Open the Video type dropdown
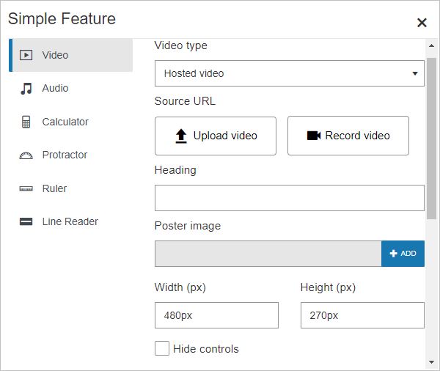440x371 pixels. click(289, 73)
